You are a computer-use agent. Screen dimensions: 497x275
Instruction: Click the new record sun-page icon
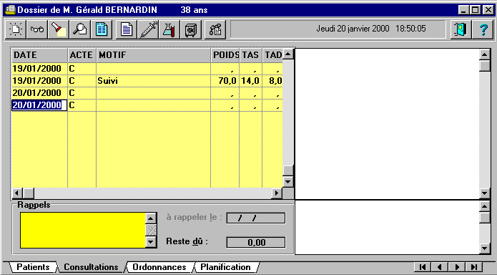tap(16, 29)
